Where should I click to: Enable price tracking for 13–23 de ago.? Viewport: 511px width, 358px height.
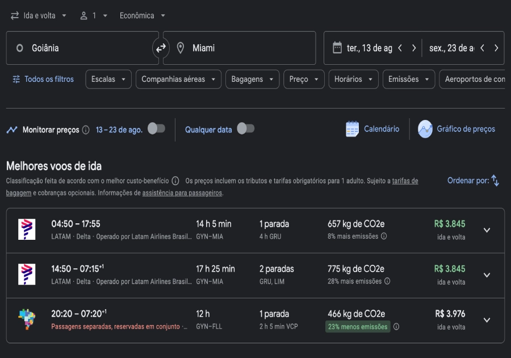click(156, 128)
